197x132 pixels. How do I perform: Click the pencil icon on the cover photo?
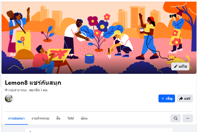point(176,66)
